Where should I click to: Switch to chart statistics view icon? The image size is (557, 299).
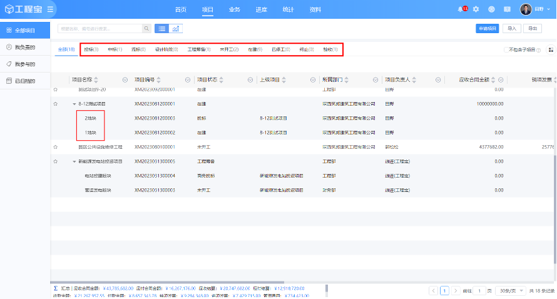[x=175, y=29]
